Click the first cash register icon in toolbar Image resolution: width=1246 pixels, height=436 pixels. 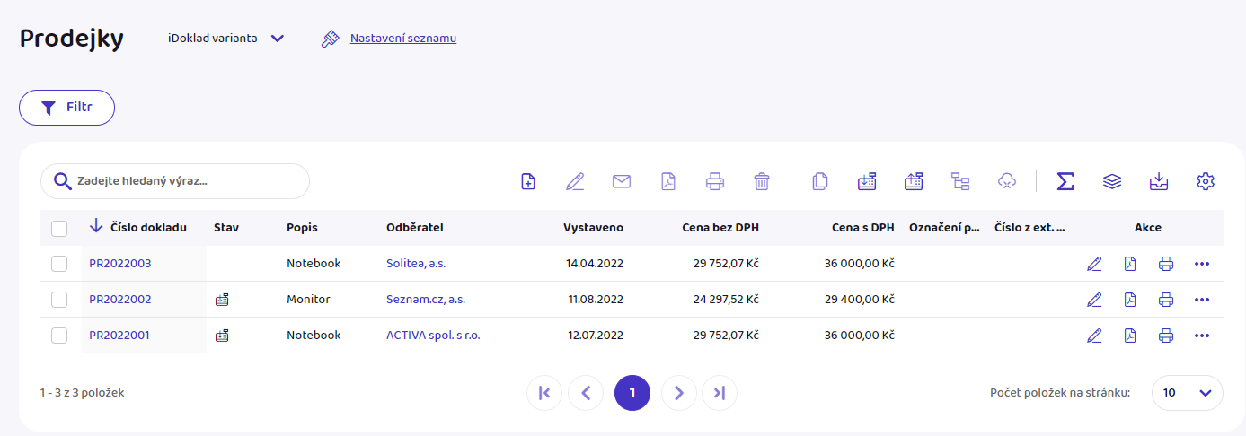(x=867, y=181)
